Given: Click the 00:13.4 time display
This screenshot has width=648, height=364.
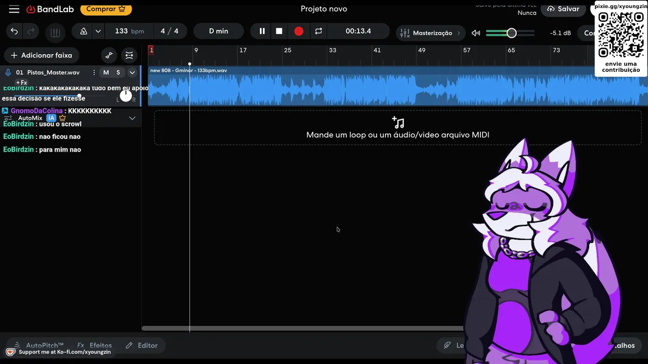Looking at the screenshot, I should pyautogui.click(x=358, y=31).
